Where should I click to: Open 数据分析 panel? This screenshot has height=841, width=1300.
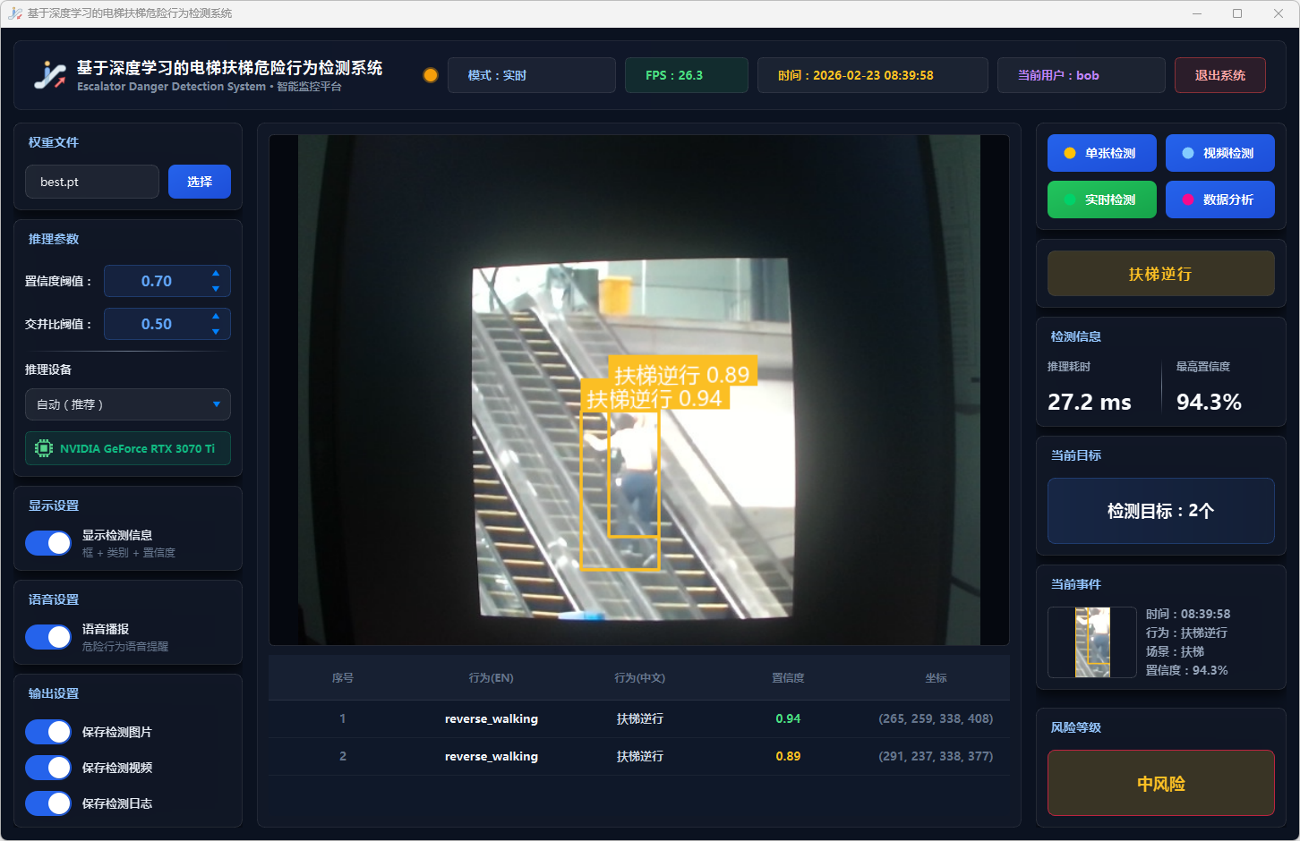click(1219, 200)
